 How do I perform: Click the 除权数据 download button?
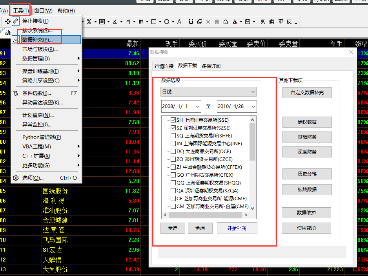[x=307, y=122]
